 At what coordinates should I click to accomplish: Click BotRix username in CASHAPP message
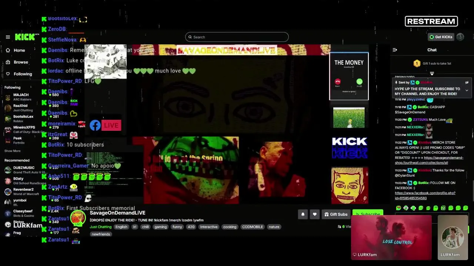click(x=424, y=107)
